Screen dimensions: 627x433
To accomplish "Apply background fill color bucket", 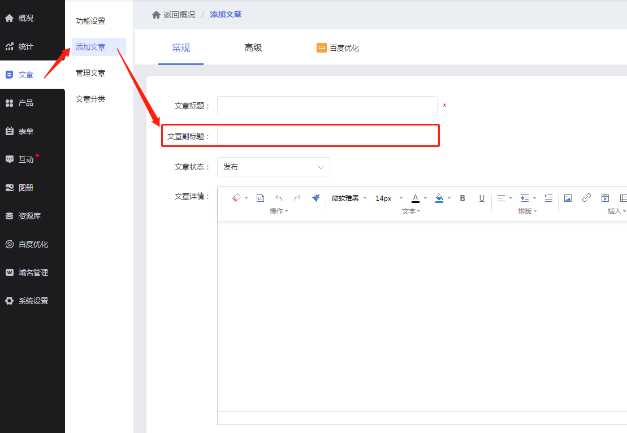I will [x=439, y=198].
